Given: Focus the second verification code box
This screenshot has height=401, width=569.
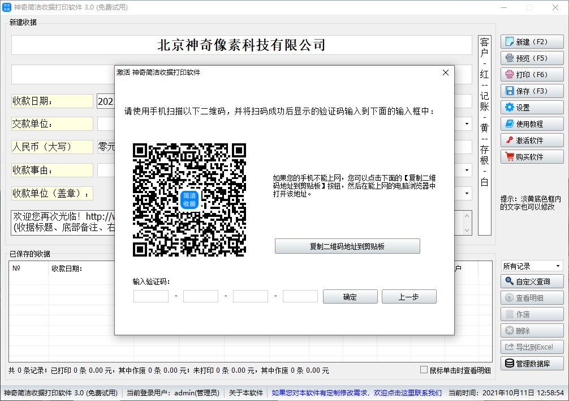Looking at the screenshot, I should point(201,296).
